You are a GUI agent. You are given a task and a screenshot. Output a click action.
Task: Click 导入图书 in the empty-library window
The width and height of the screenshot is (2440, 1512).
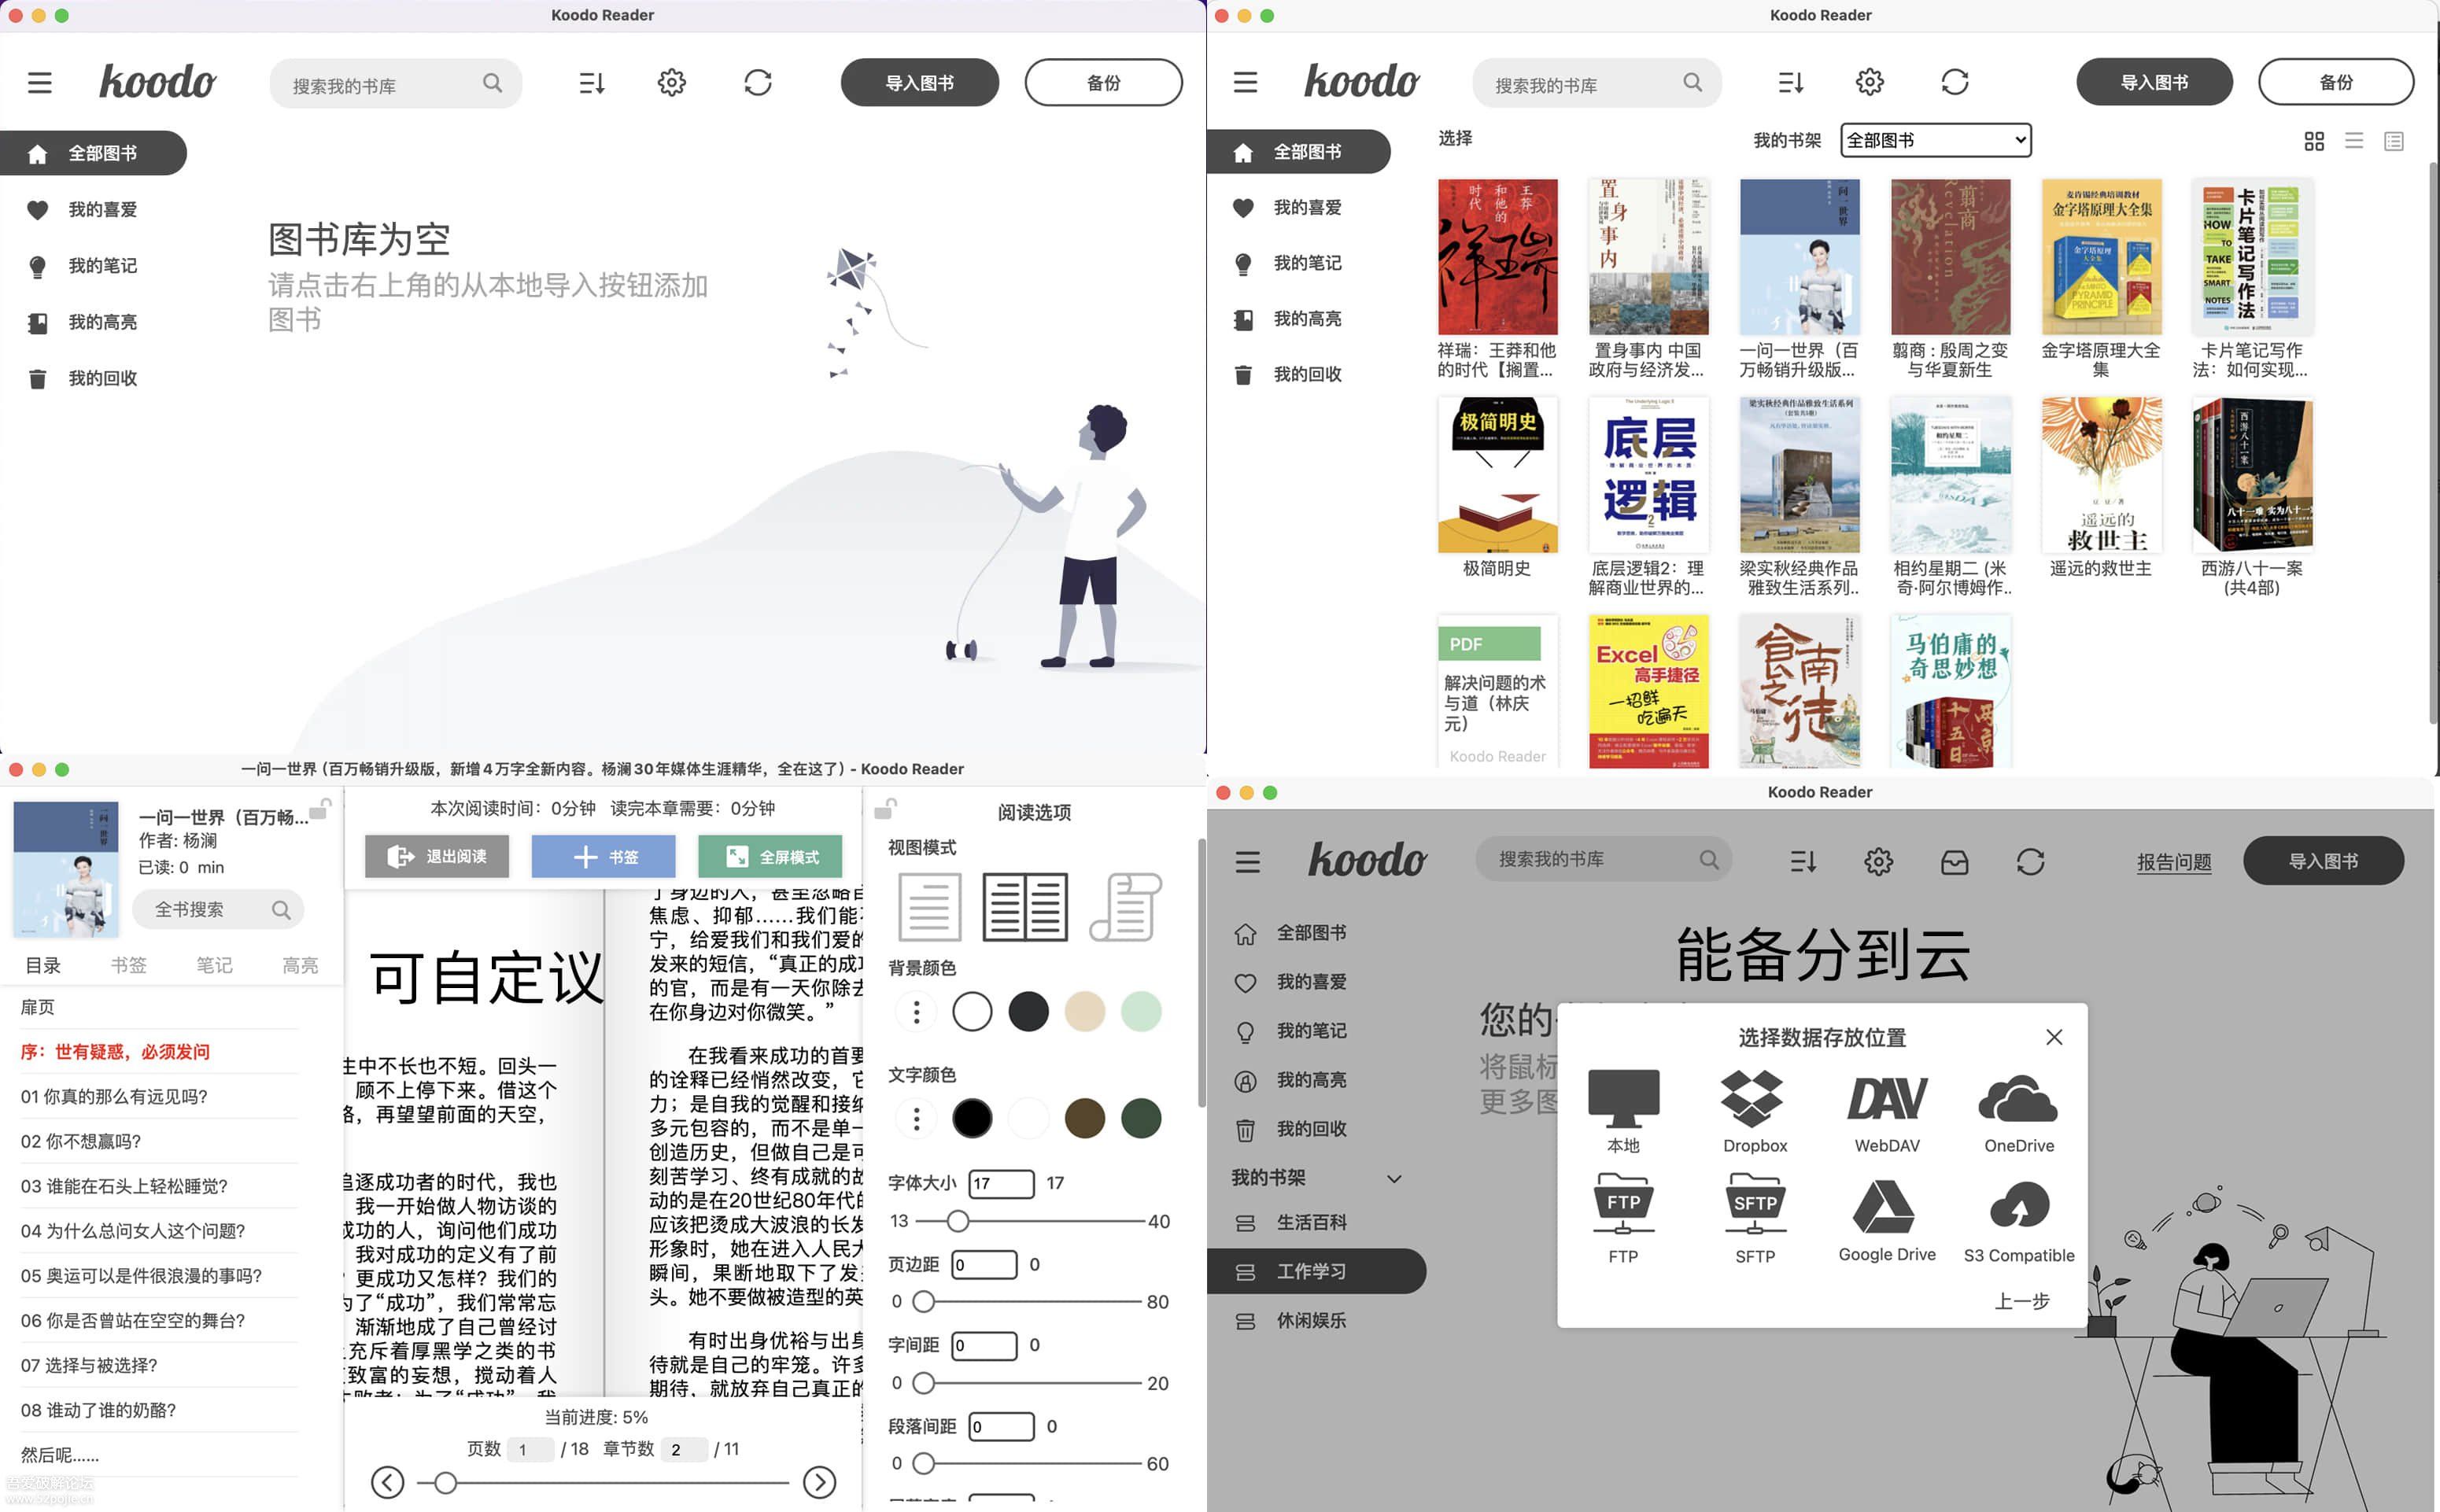[x=919, y=82]
